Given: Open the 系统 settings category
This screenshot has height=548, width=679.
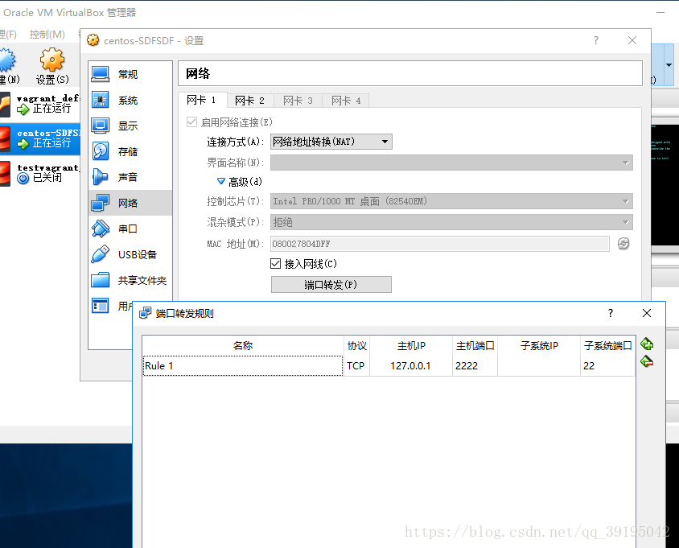Looking at the screenshot, I should click(130, 100).
